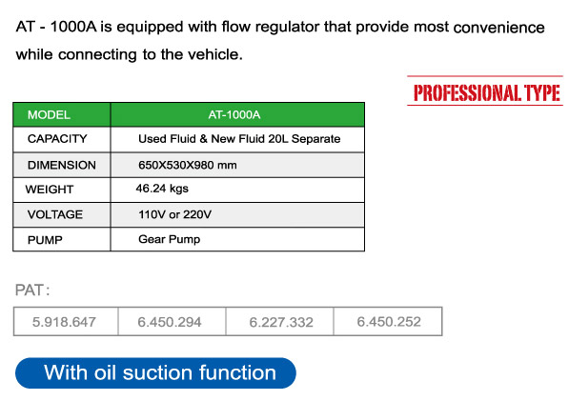Click the AT-1000A green header cell
This screenshot has height=401, width=569.
pos(237,115)
